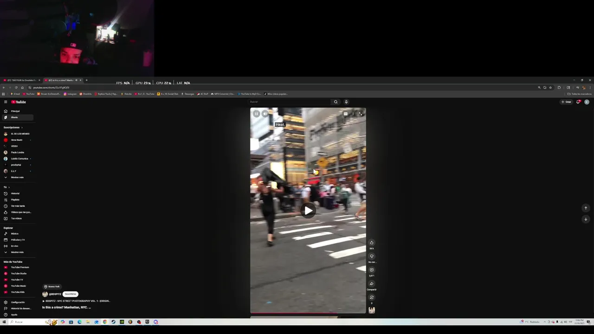Share the Short via Compartir
Screen dimensions: 594x334
pos(372,284)
